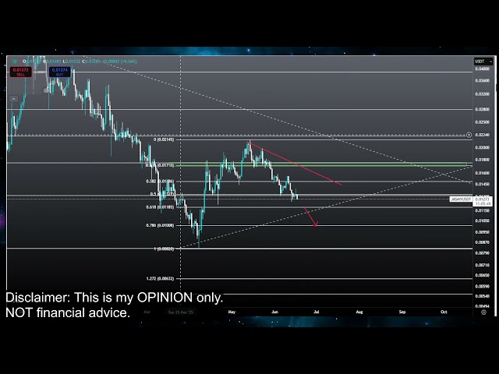The height and width of the screenshot is (374, 499).
Task: Select the 1.272 Fibonacci extension label
Action: tap(160, 278)
